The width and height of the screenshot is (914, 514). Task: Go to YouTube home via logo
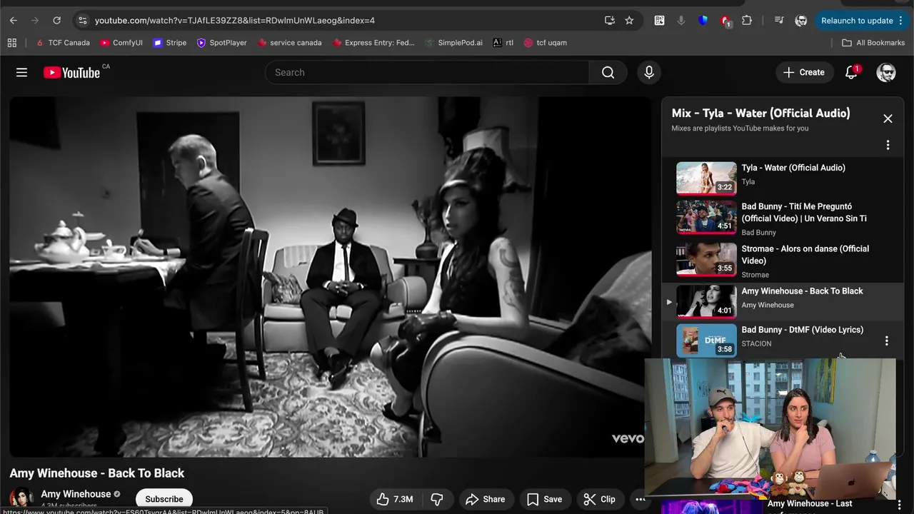71,72
